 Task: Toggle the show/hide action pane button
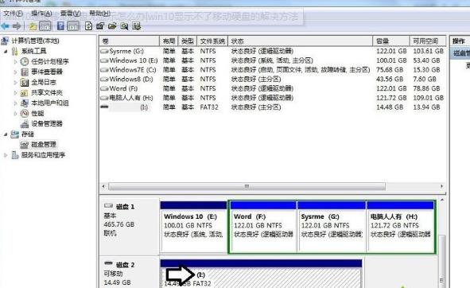[73, 26]
